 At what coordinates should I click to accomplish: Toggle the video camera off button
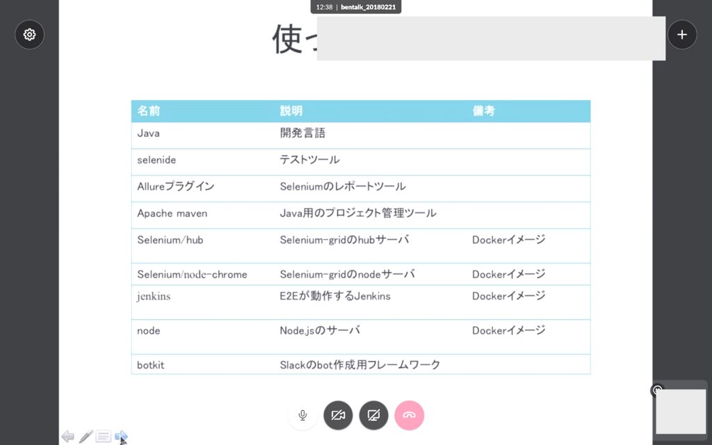(338, 415)
